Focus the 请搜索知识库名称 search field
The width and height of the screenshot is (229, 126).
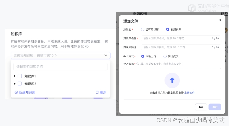coord(60,67)
